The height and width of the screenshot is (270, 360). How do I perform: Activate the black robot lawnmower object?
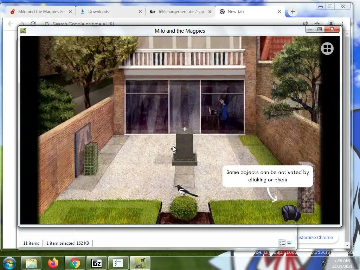tap(291, 213)
